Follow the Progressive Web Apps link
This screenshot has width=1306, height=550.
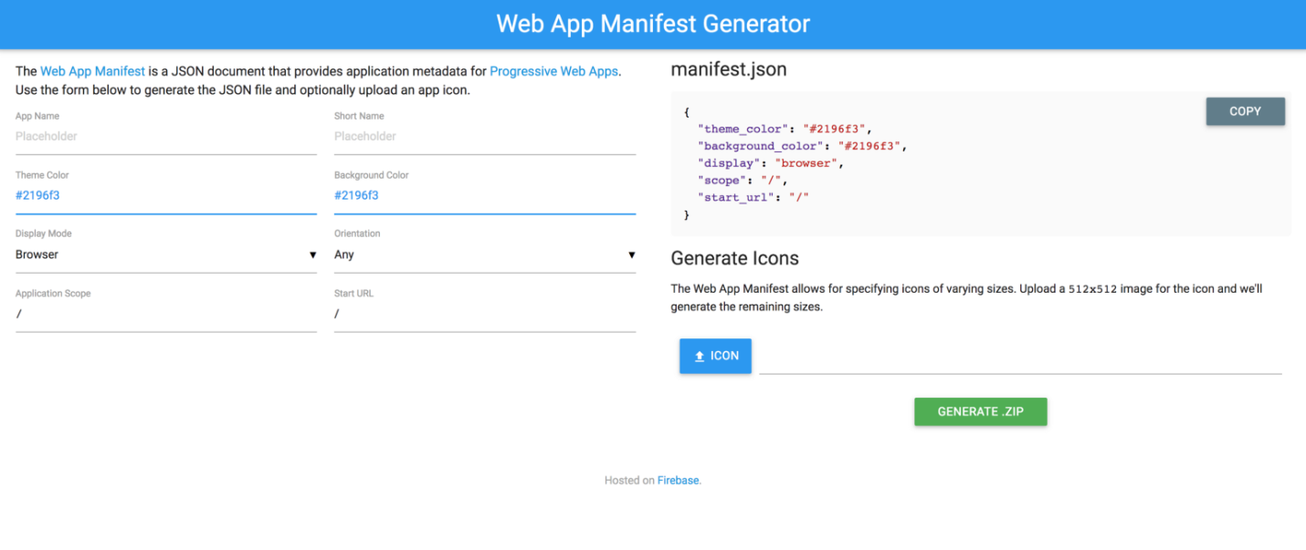(554, 71)
